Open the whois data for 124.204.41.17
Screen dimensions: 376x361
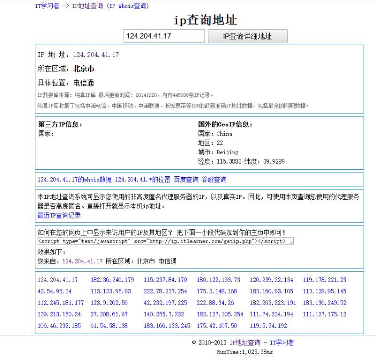click(x=71, y=179)
